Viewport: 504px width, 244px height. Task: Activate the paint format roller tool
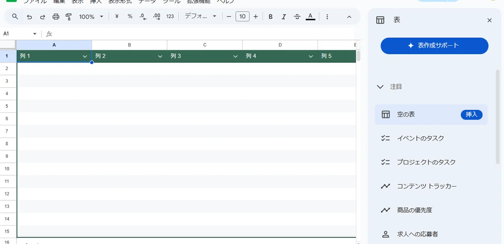pos(69,17)
